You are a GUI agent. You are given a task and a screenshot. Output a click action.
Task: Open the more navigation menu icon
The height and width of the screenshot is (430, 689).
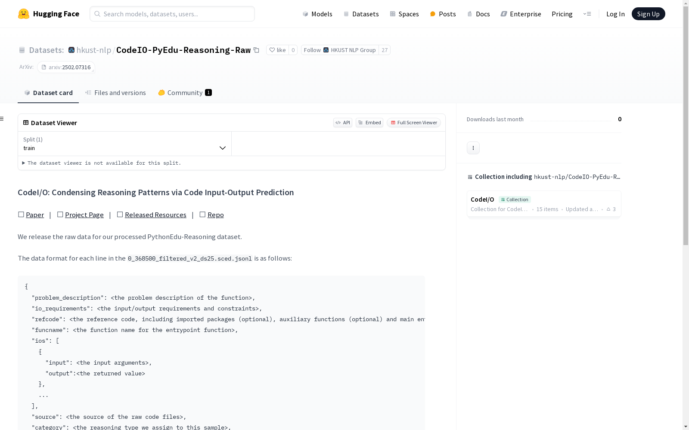[x=587, y=14]
